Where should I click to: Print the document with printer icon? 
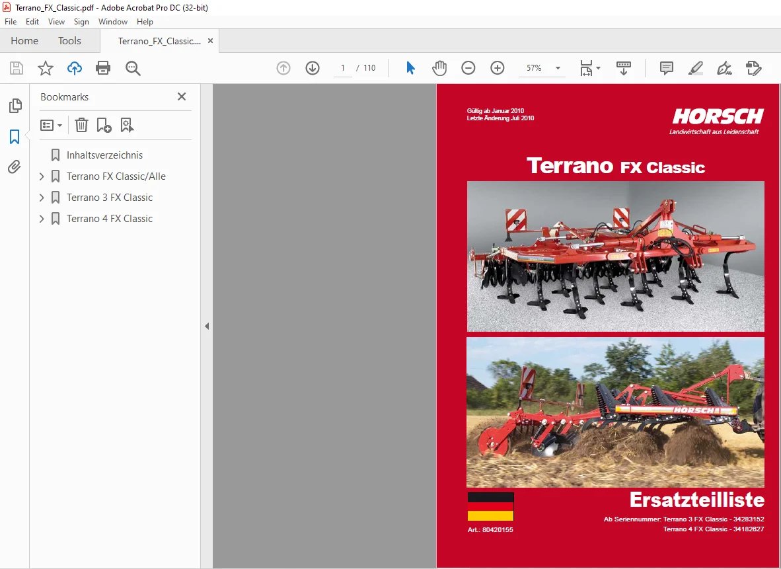pyautogui.click(x=103, y=68)
